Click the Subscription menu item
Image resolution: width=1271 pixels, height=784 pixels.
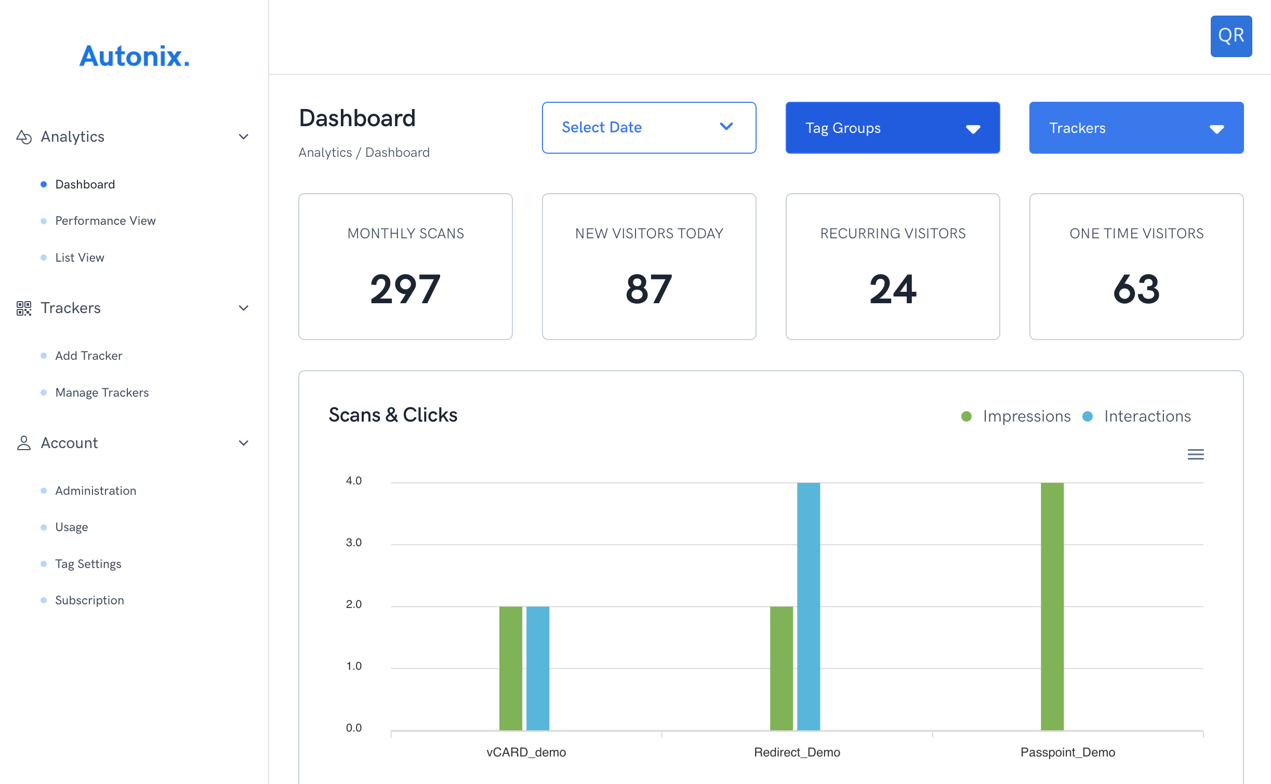pyautogui.click(x=90, y=600)
